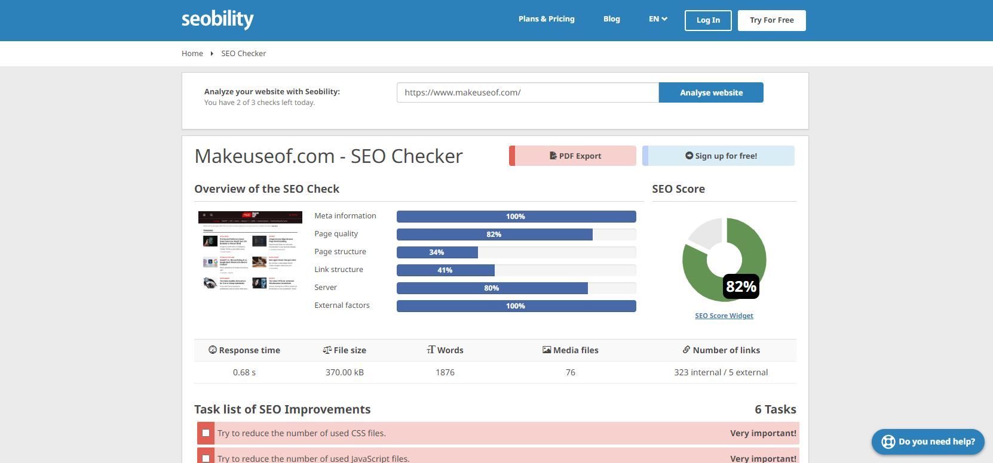Screen dimensions: 993x463
Task: Click the PDF Export button
Action: click(x=572, y=156)
